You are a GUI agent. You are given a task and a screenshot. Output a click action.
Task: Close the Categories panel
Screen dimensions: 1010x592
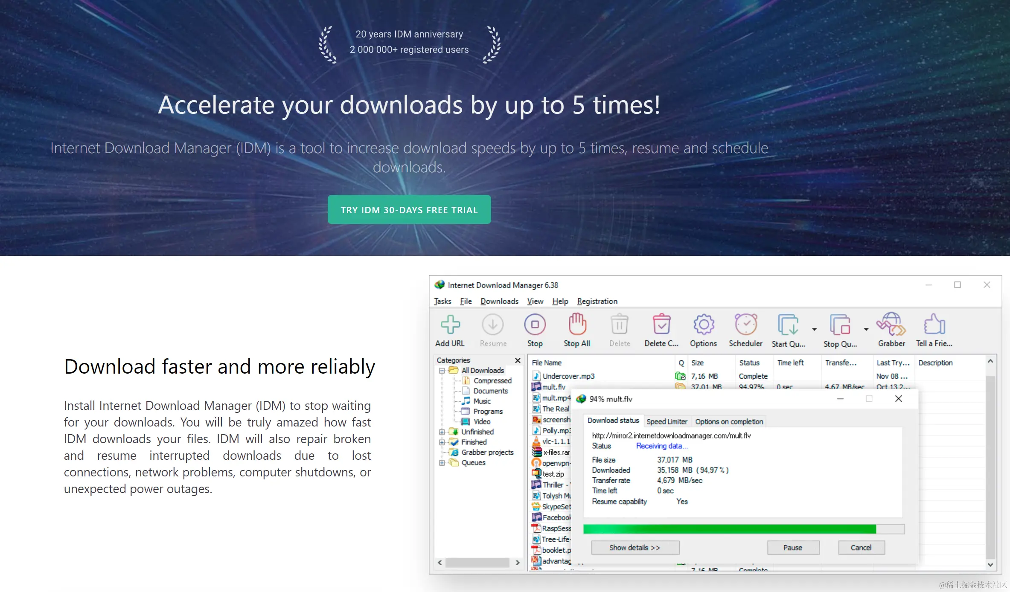point(518,360)
